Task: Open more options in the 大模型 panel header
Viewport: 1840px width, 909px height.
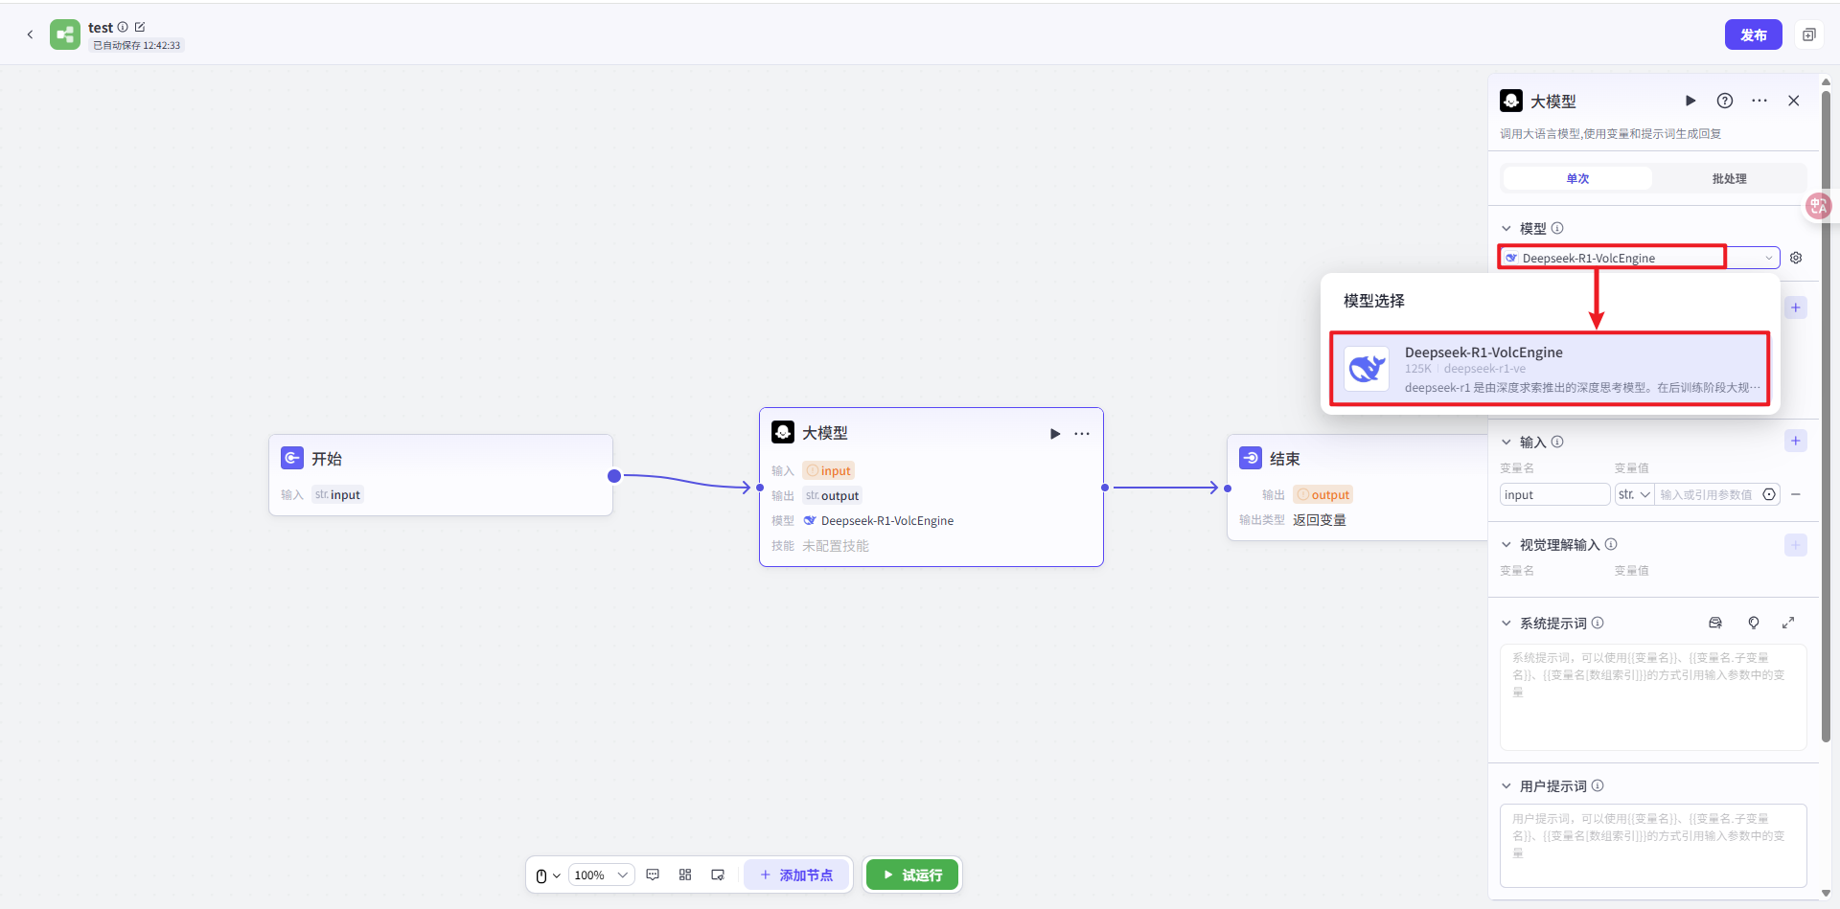Action: pos(1759,101)
